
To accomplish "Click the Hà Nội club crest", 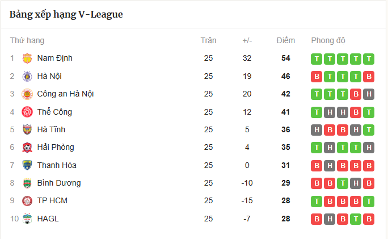I will tap(27, 76).
